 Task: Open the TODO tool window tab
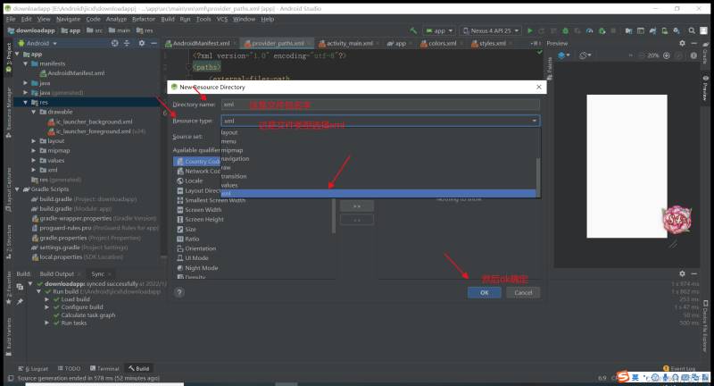click(70, 368)
